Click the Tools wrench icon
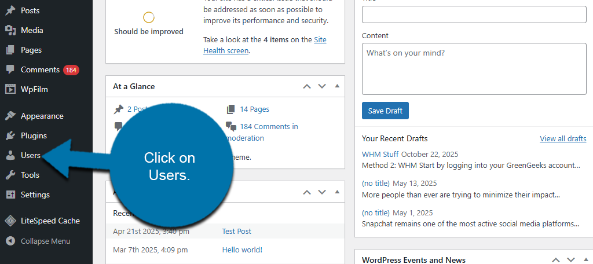Image resolution: width=593 pixels, height=264 pixels. pyautogui.click(x=10, y=175)
